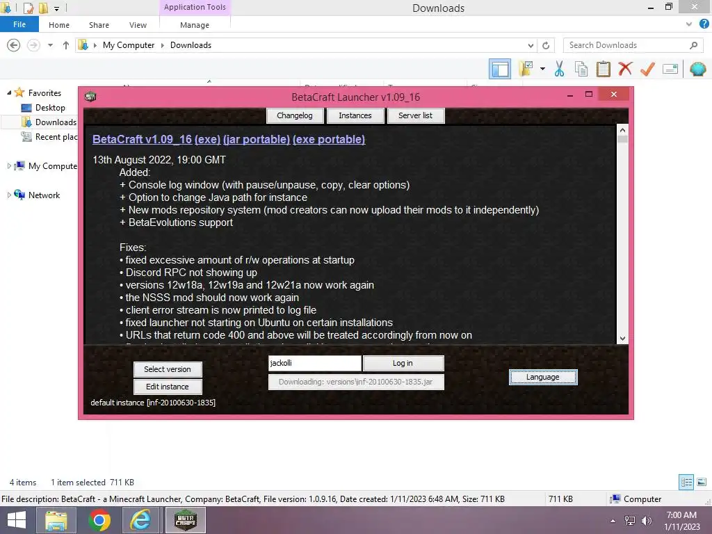Click the Explorer Back arrow
This screenshot has width=712, height=534.
tap(14, 45)
